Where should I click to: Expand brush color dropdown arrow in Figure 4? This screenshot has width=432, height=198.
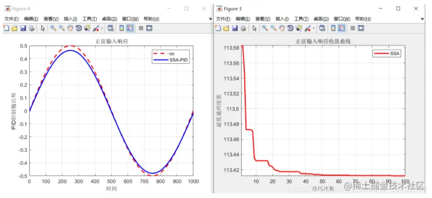[x=102, y=28]
